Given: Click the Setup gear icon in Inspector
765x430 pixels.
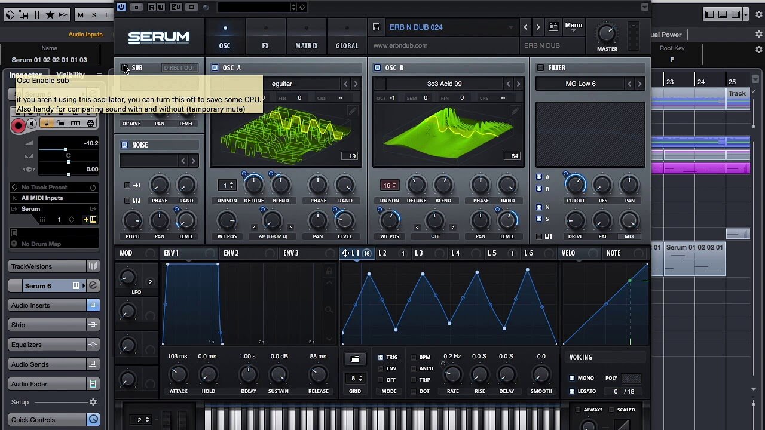Looking at the screenshot, I should 93,403.
